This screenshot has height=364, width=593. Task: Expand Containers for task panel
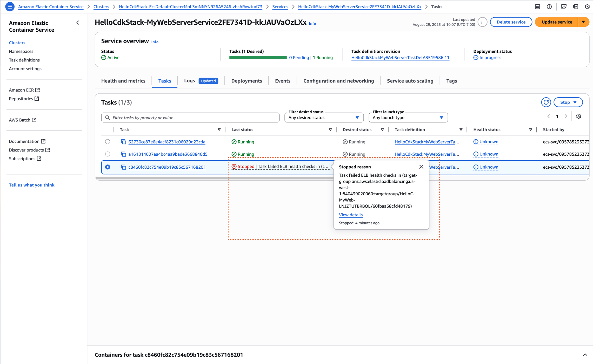coord(585,355)
